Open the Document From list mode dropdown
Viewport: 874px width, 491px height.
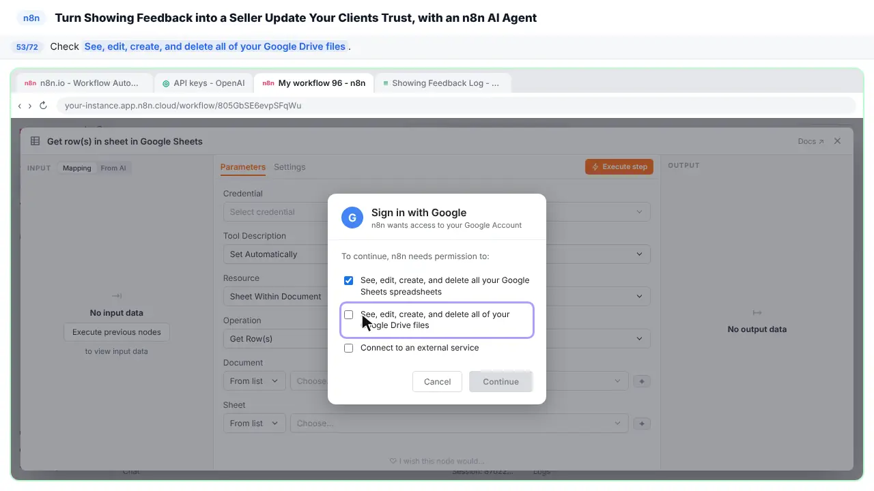point(255,381)
